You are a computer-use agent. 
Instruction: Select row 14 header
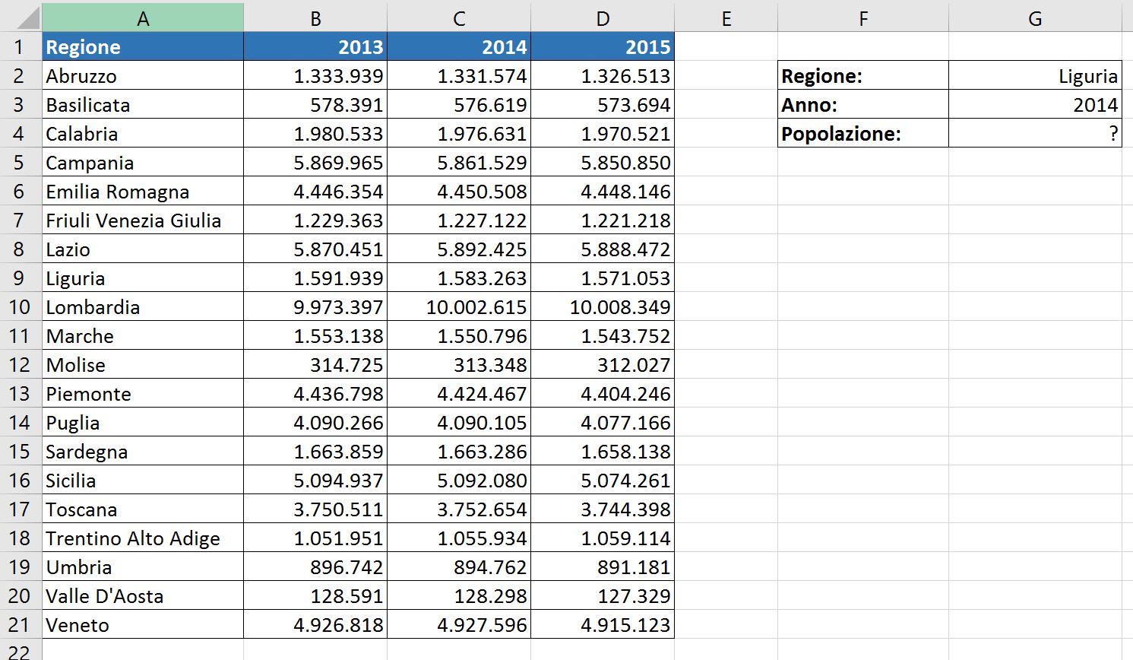tap(21, 423)
